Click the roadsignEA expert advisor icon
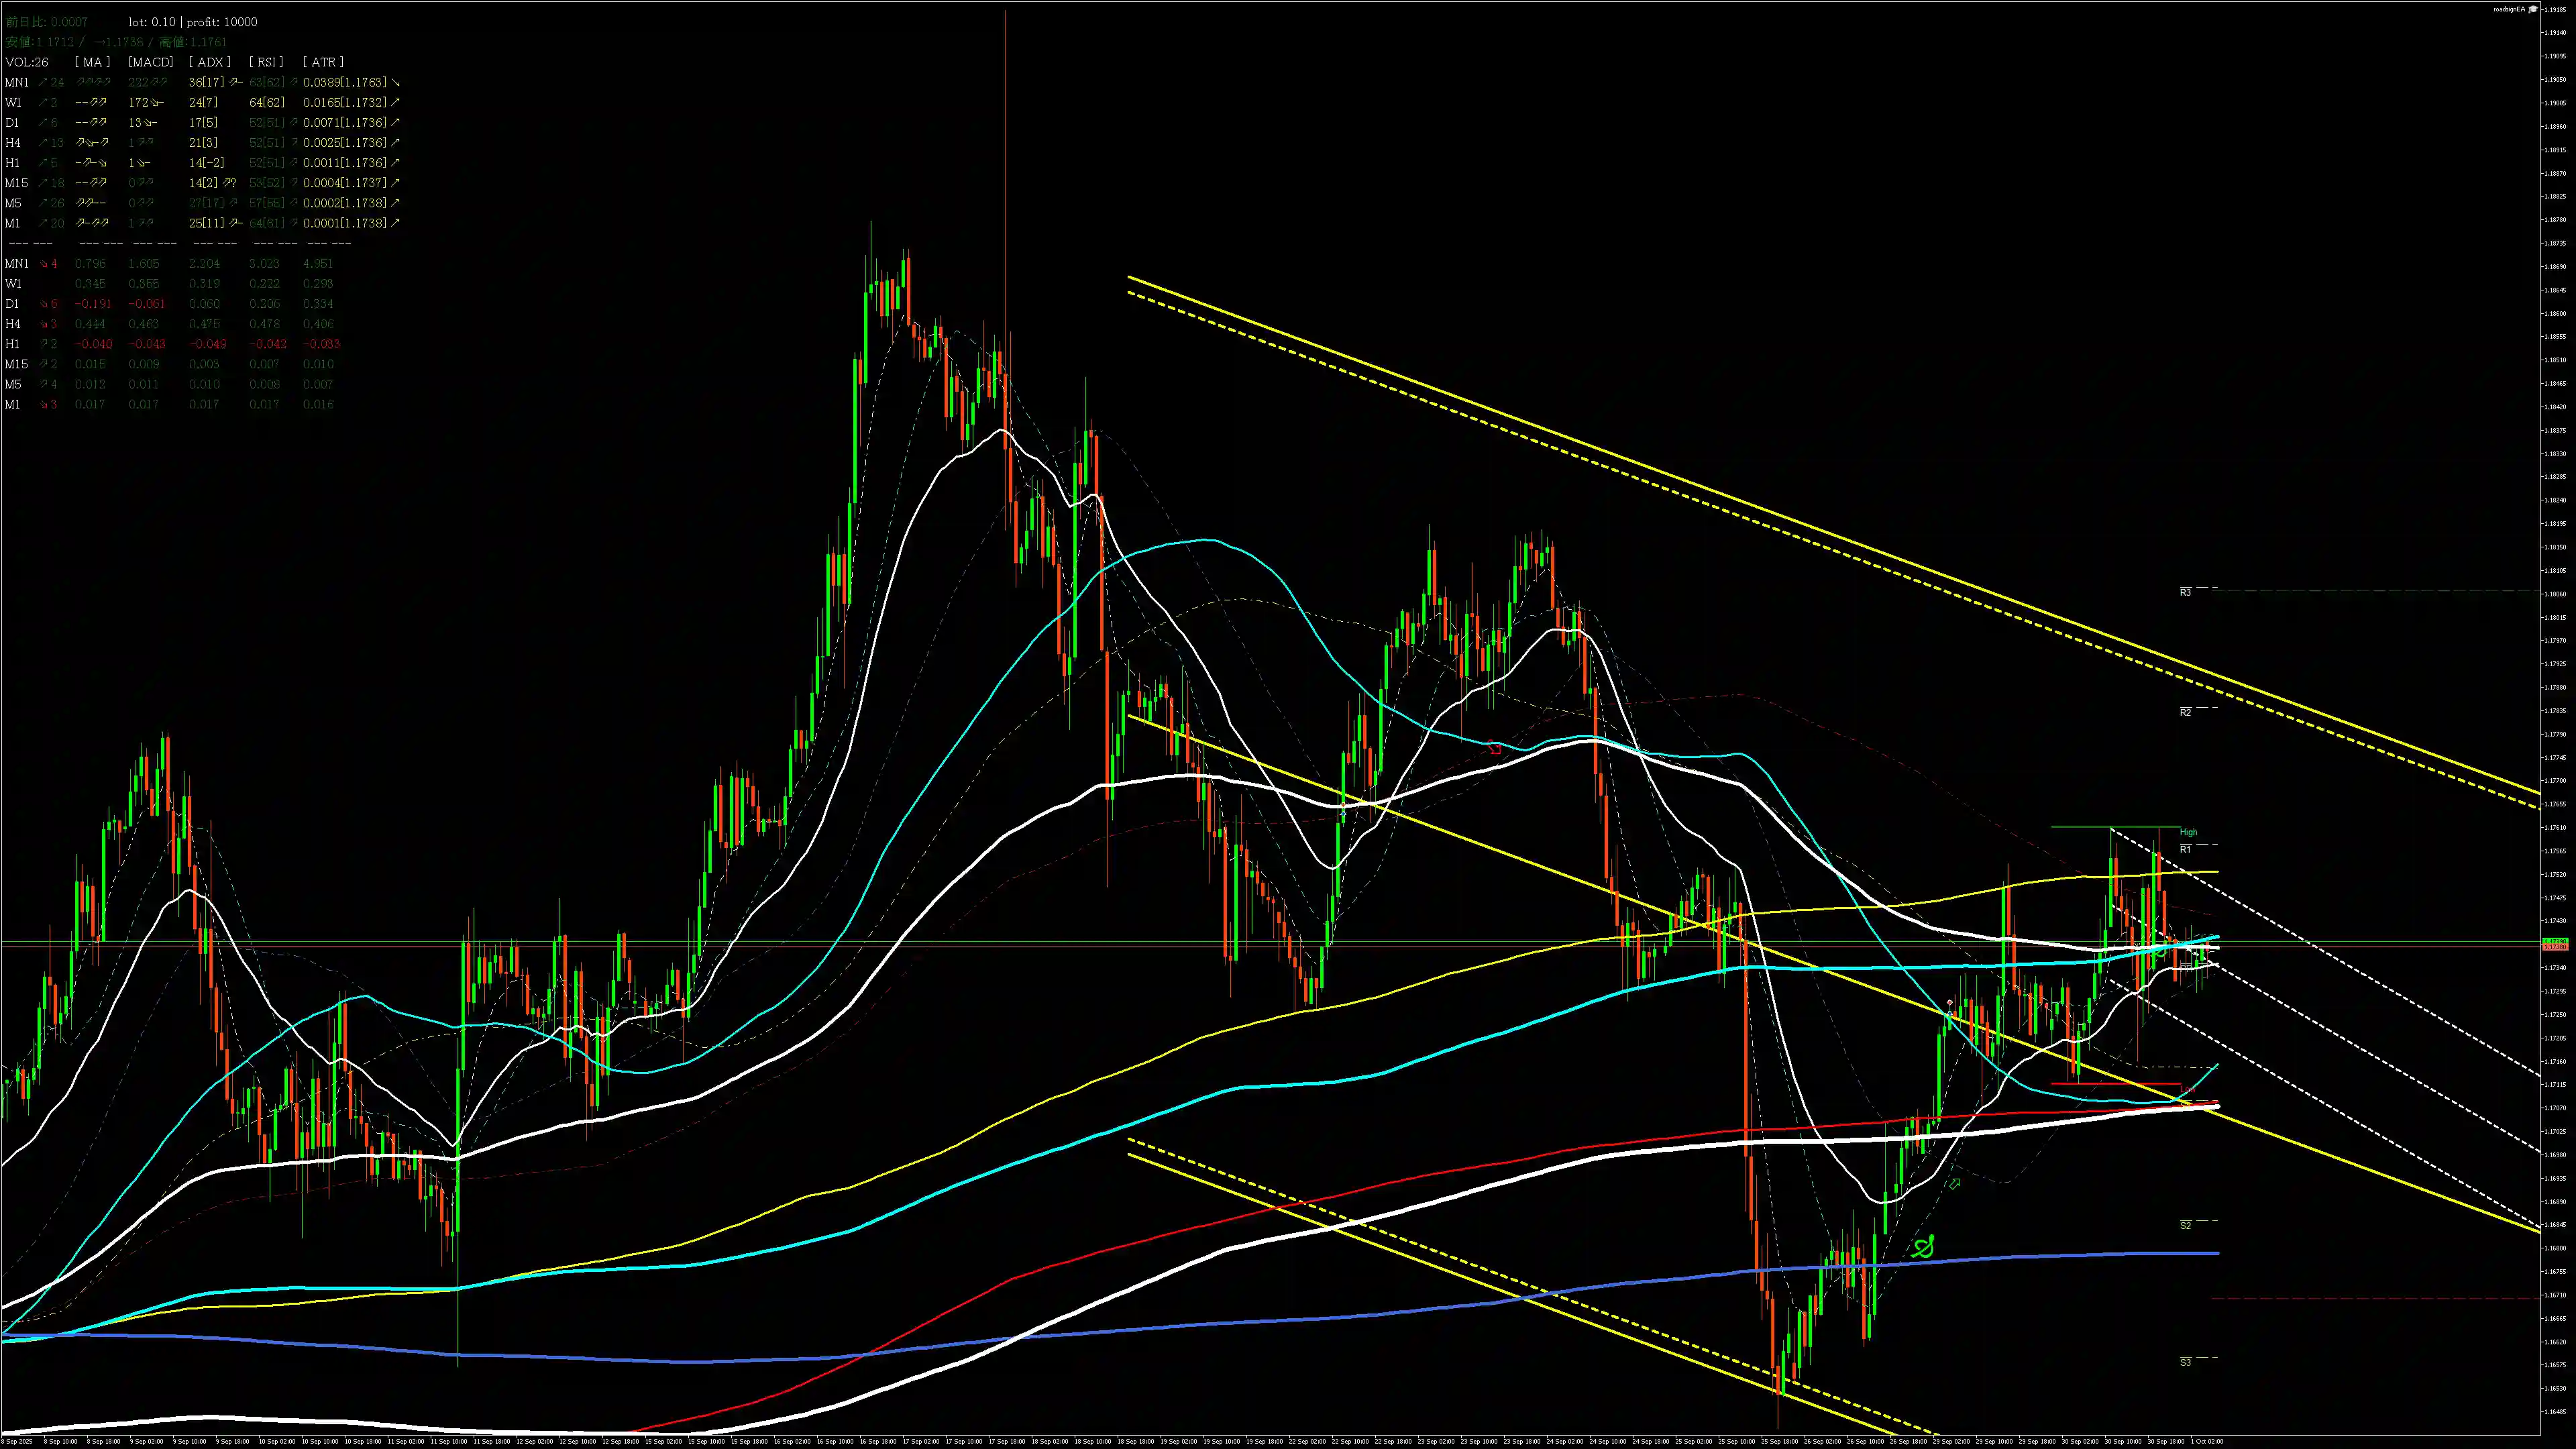Screen dimensions: 2576x1449 (2534, 9)
